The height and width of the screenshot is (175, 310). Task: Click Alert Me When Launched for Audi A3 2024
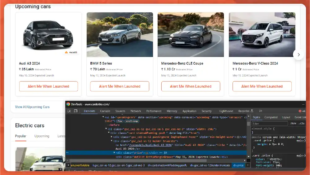[48, 86]
